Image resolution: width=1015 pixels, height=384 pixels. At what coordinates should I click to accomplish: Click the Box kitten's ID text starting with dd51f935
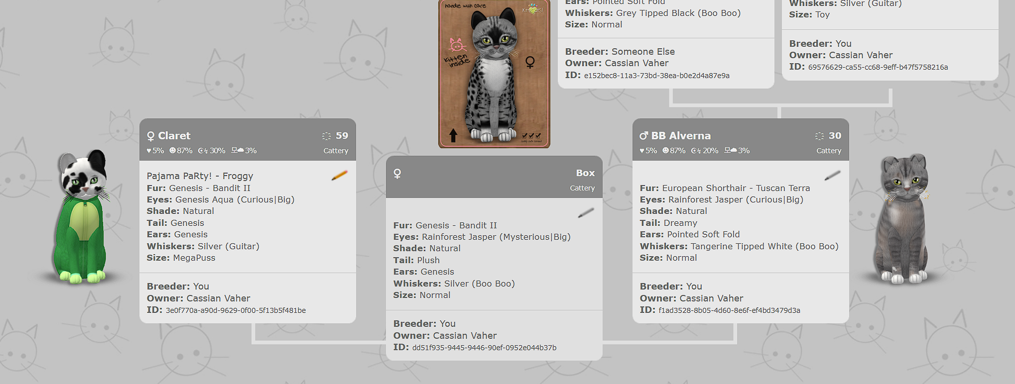[484, 348]
